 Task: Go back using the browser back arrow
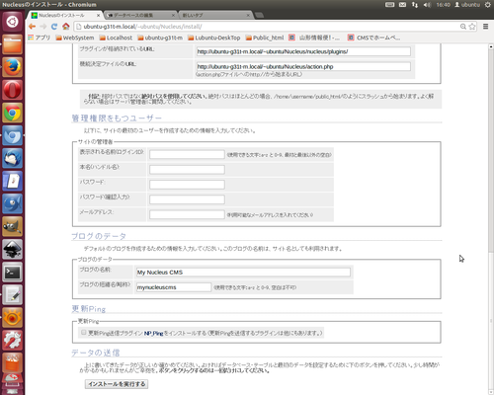(32, 27)
